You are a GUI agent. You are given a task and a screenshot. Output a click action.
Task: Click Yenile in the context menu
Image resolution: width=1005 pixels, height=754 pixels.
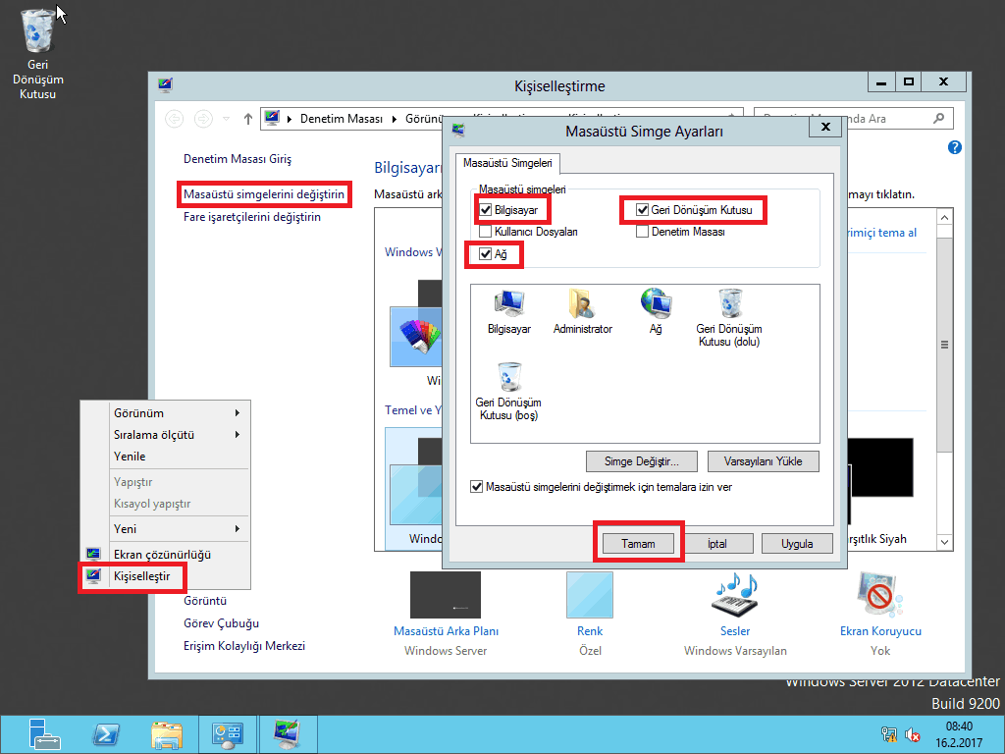[x=130, y=457]
